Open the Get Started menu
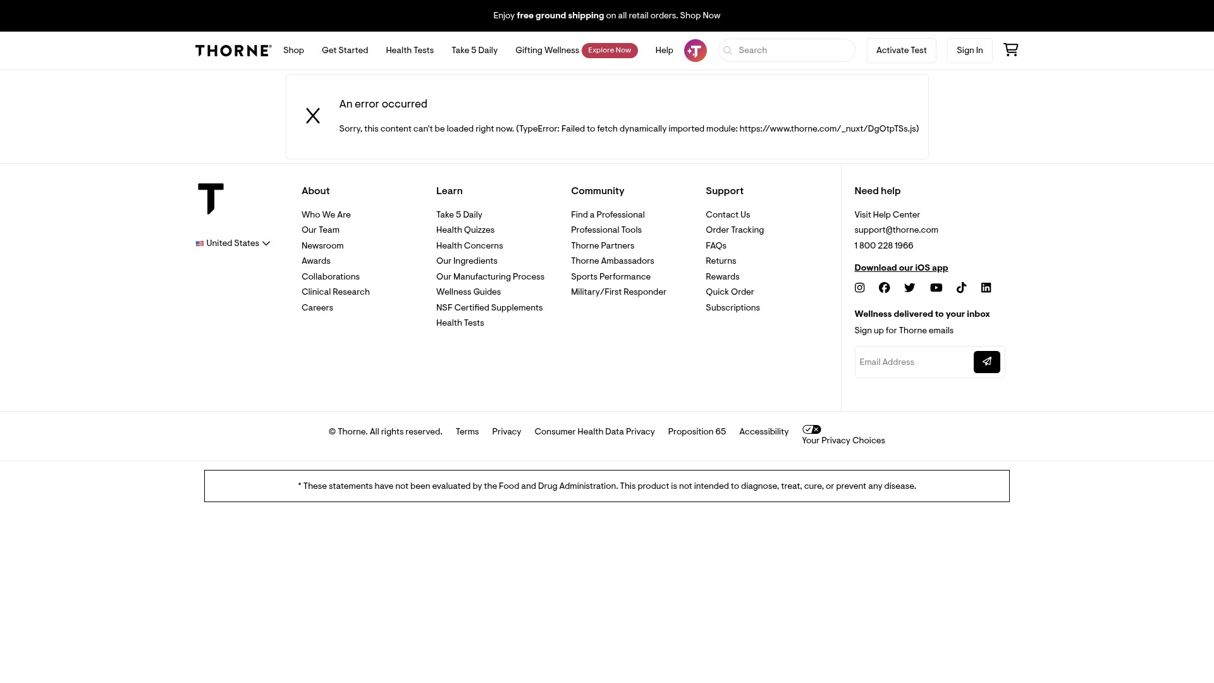Viewport: 1214px width, 683px height. click(x=345, y=51)
